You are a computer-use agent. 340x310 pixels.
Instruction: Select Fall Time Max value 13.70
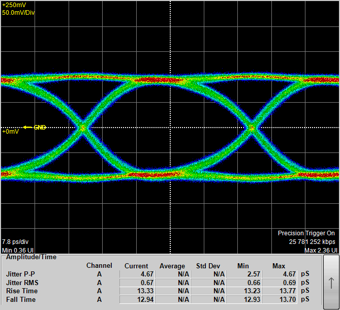(x=280, y=300)
